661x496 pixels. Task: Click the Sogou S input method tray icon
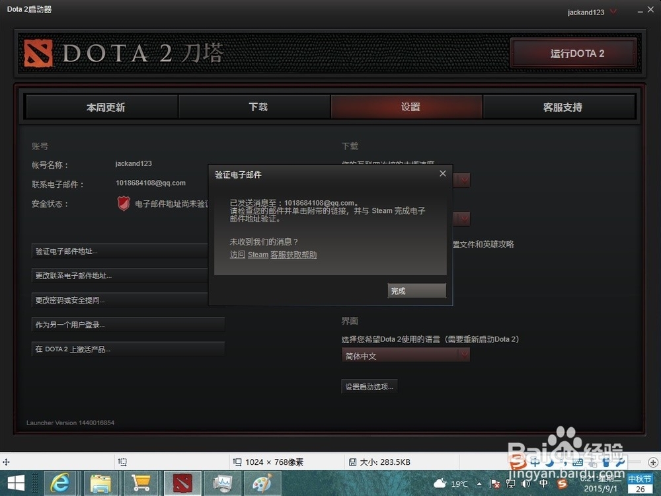(x=562, y=484)
